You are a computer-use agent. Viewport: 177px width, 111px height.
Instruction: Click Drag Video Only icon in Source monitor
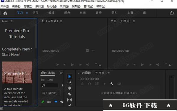click(x=87, y=51)
